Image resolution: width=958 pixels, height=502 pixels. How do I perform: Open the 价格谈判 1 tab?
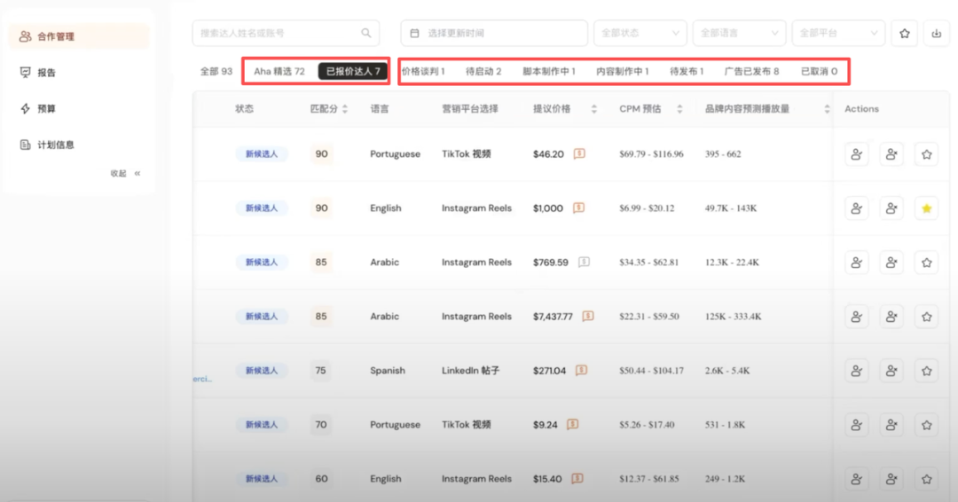click(x=423, y=72)
